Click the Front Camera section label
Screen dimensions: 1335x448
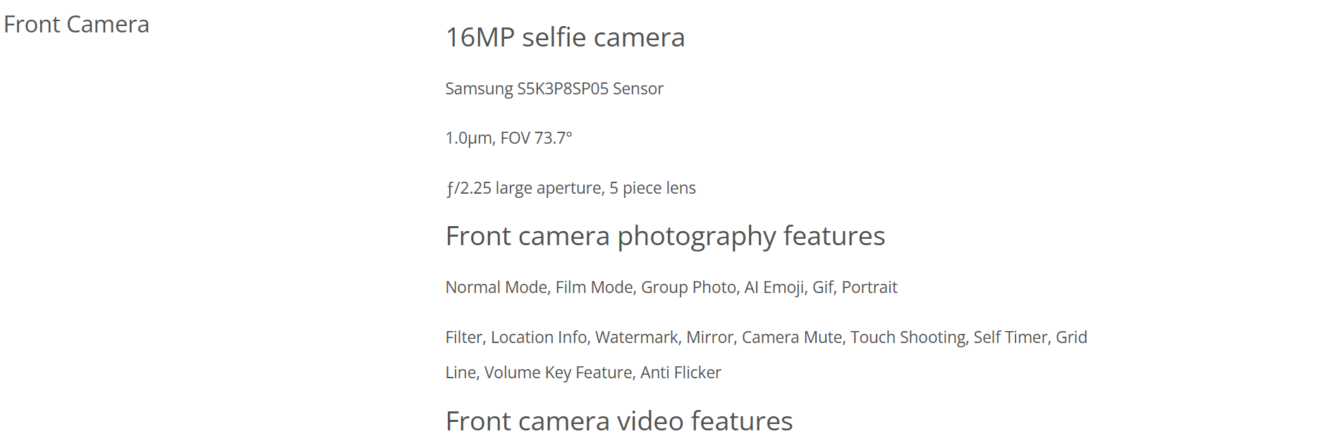coord(76,25)
